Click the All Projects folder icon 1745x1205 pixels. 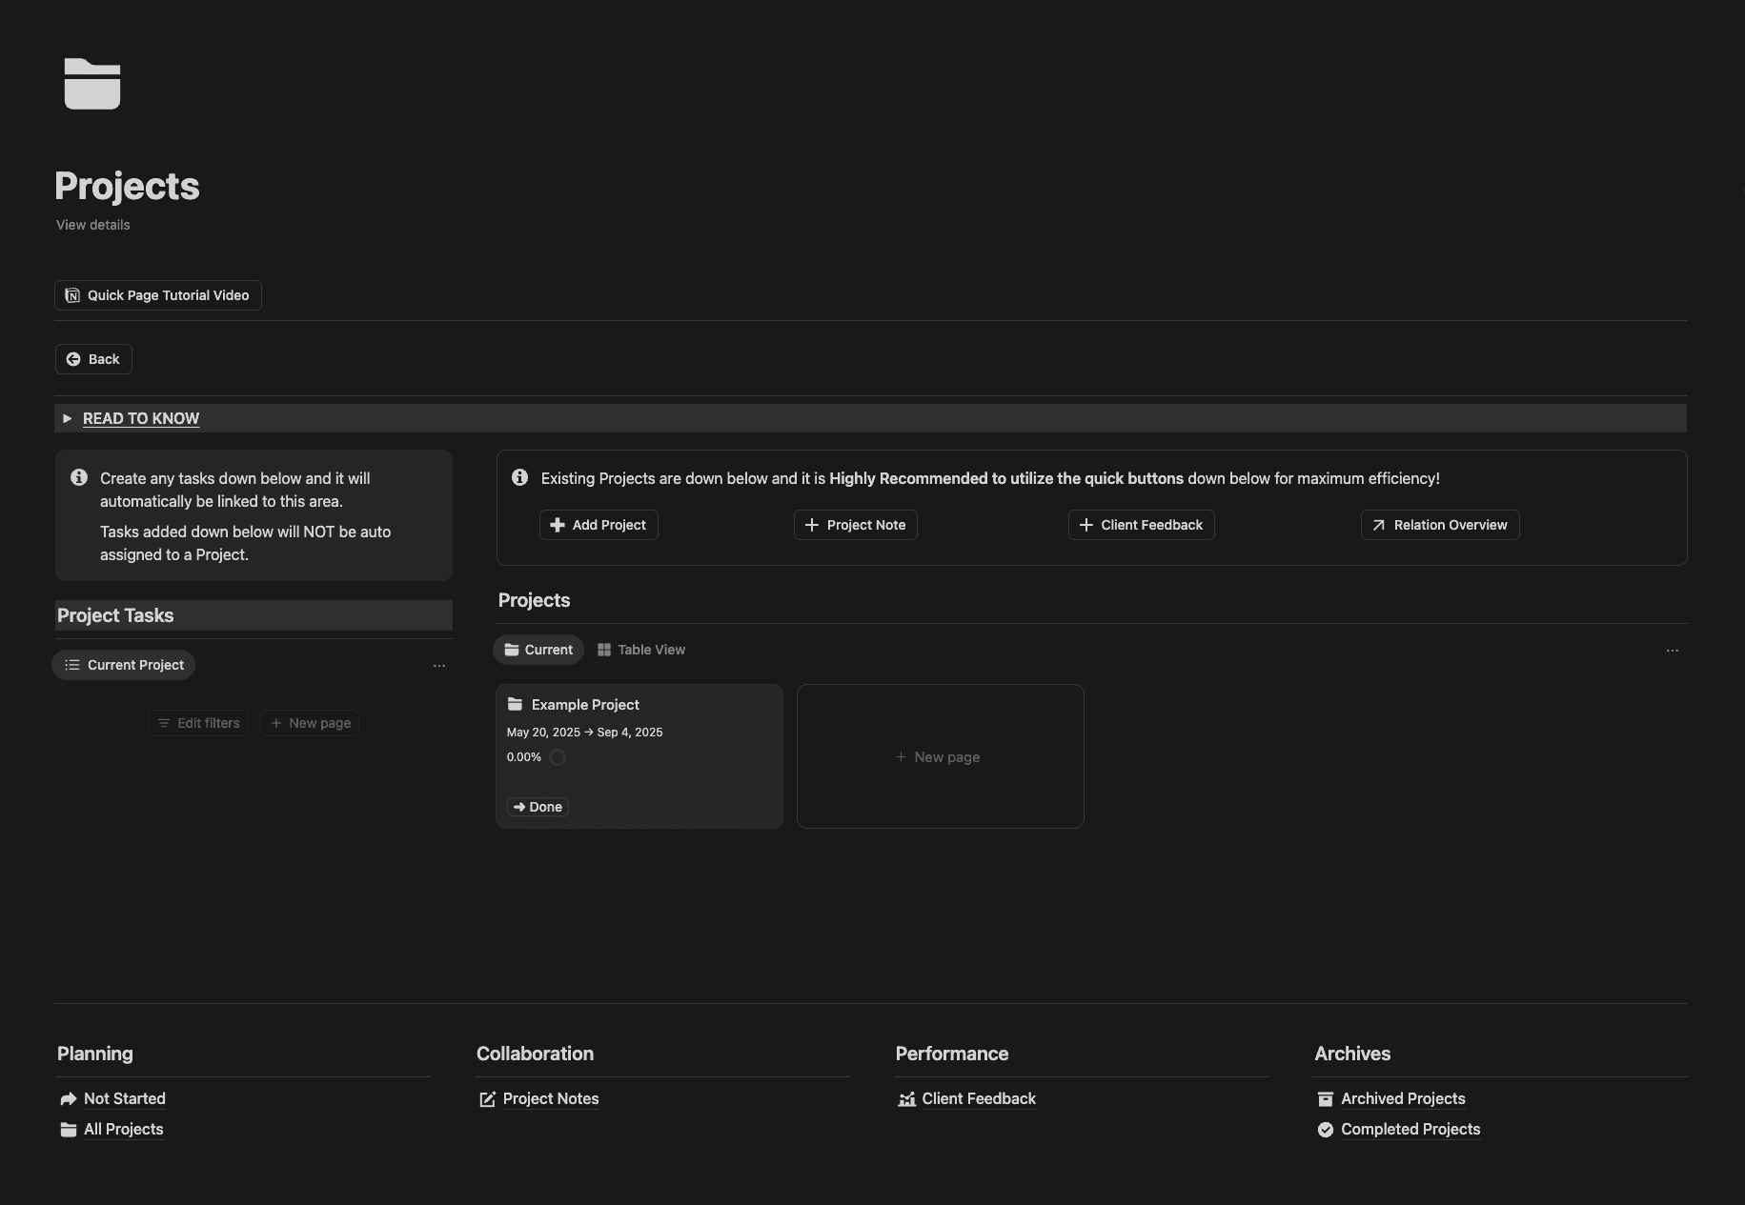pos(69,1129)
